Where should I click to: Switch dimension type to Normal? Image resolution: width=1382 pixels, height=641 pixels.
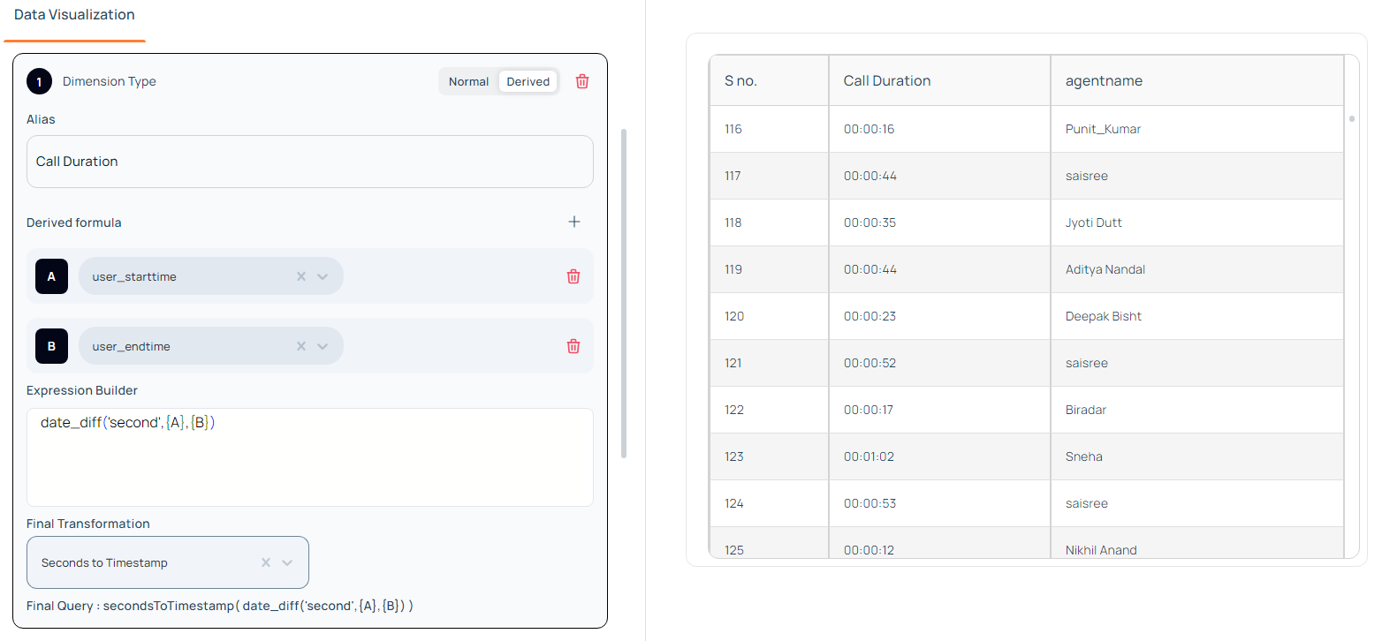[468, 81]
